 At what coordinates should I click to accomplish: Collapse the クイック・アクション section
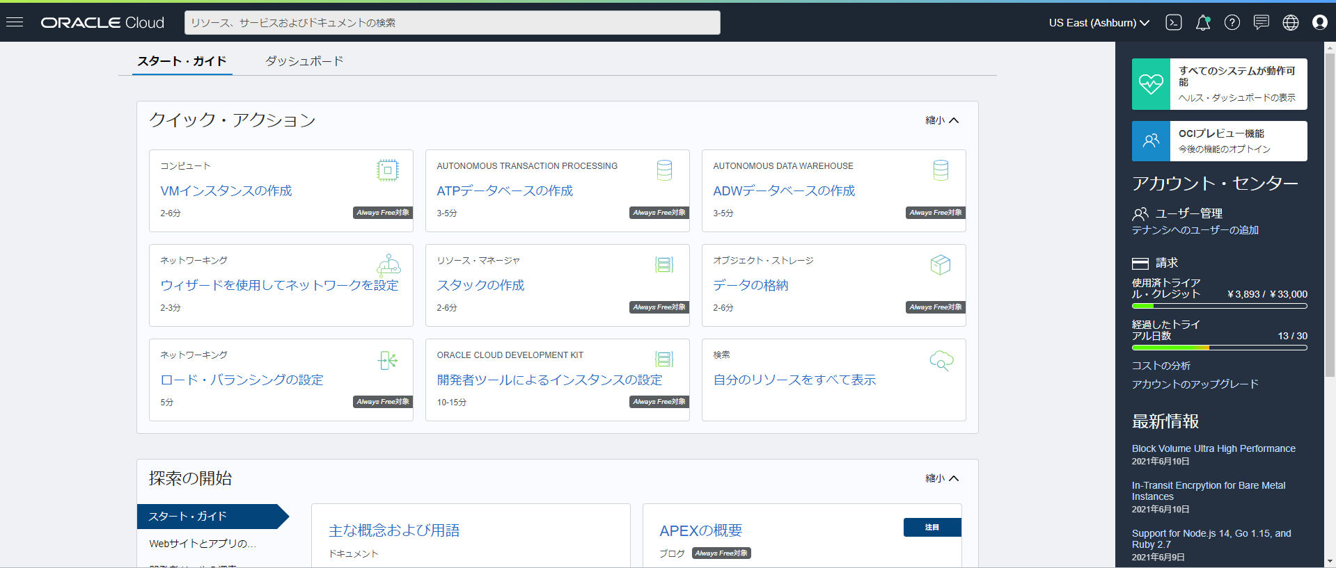[942, 120]
